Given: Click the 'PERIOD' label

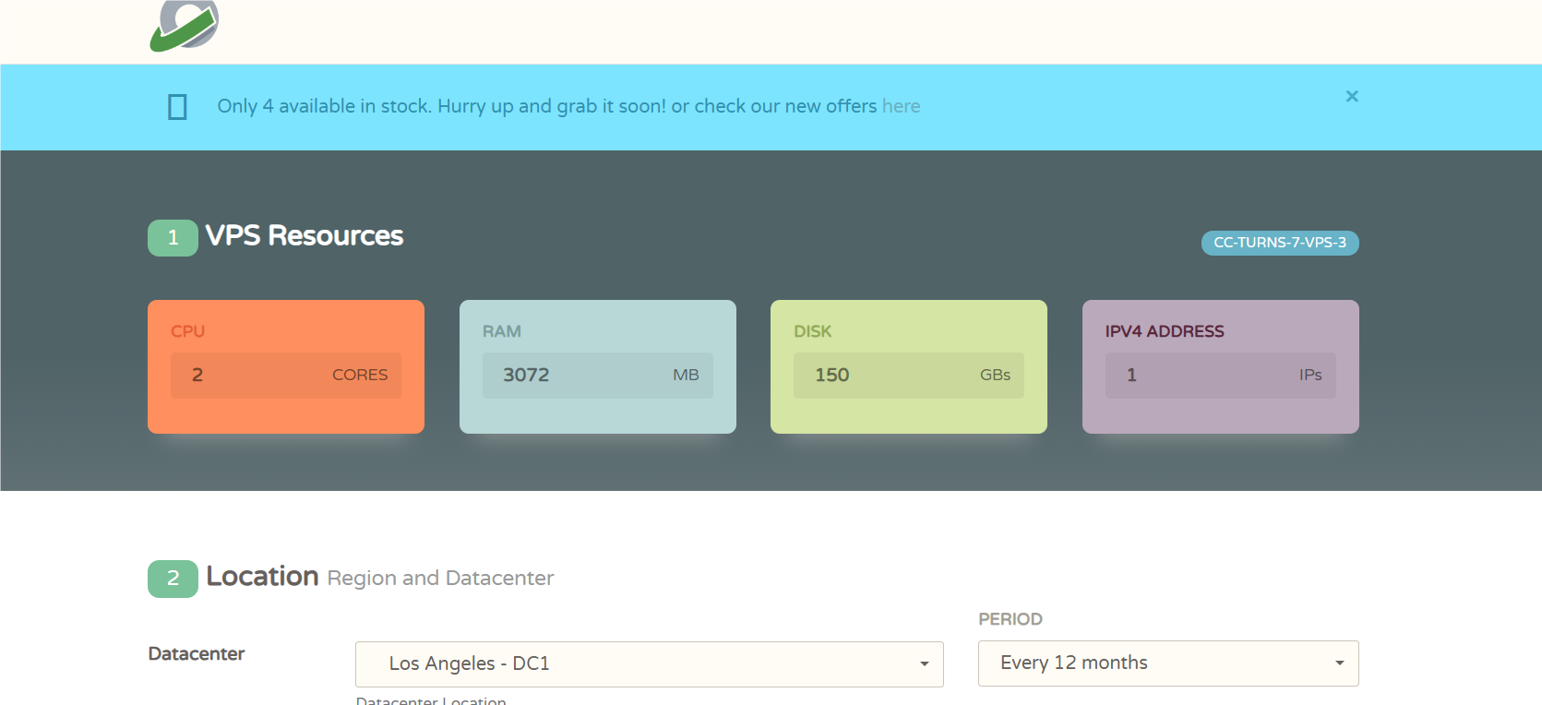Looking at the screenshot, I should [x=1010, y=619].
